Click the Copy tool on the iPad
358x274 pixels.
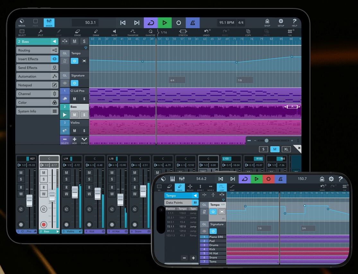(248, 33)
